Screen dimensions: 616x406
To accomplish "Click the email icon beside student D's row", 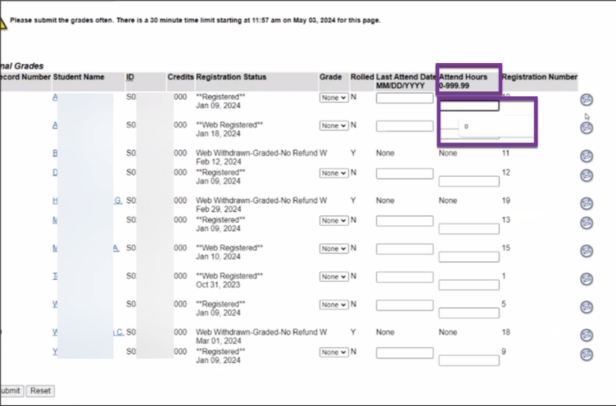I will pyautogui.click(x=587, y=176).
